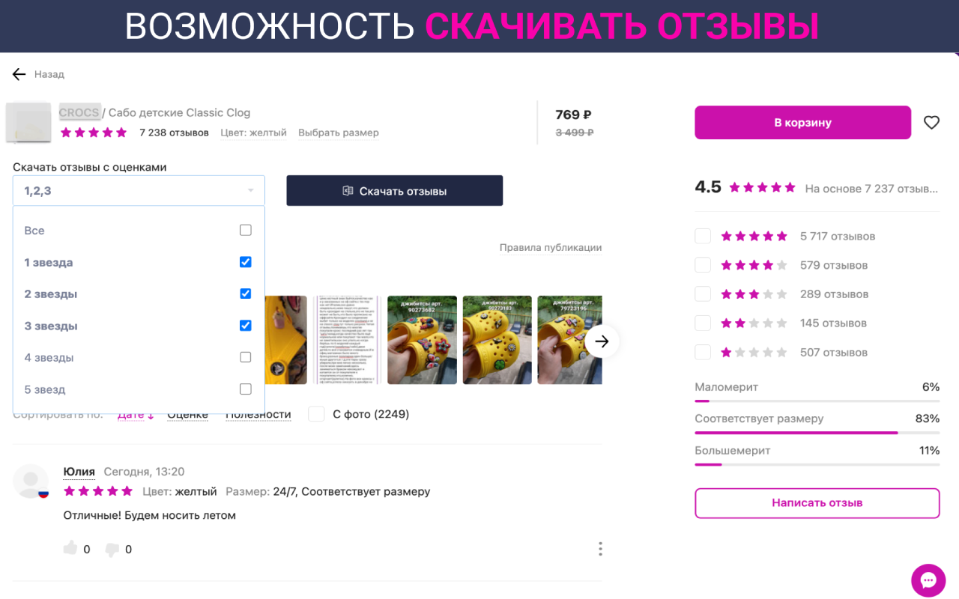Click the 'Написать отзыв' button
This screenshot has width=959, height=599.
817,503
